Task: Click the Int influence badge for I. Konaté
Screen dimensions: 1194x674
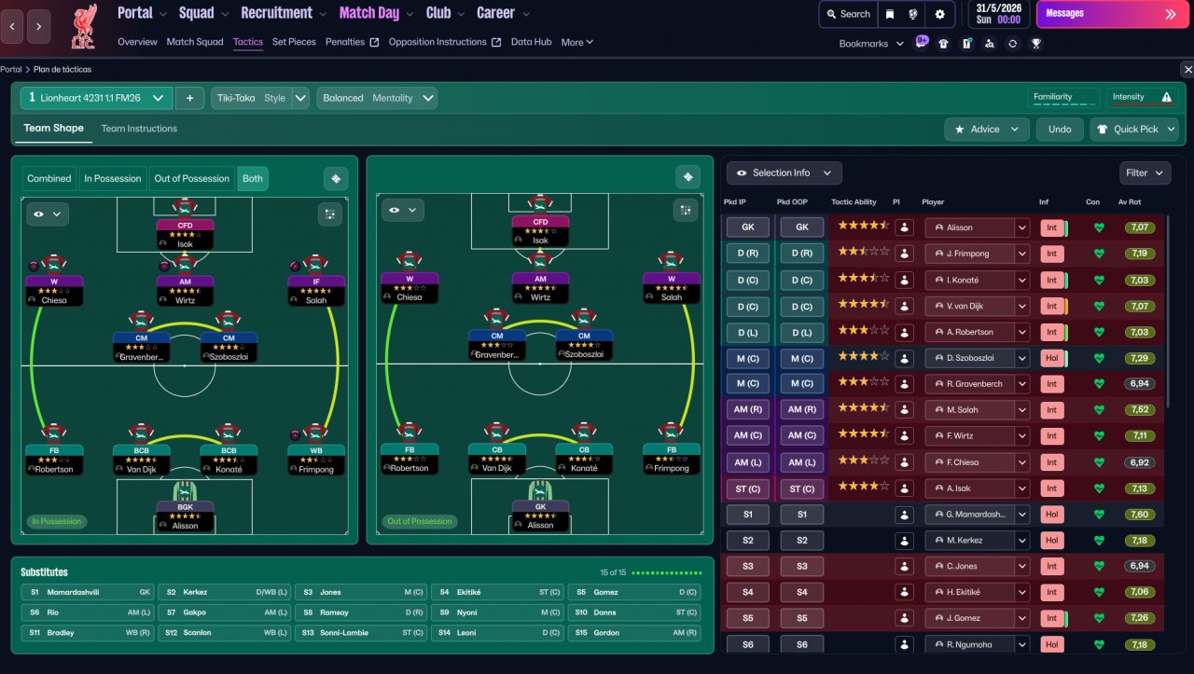Action: 1051,280
